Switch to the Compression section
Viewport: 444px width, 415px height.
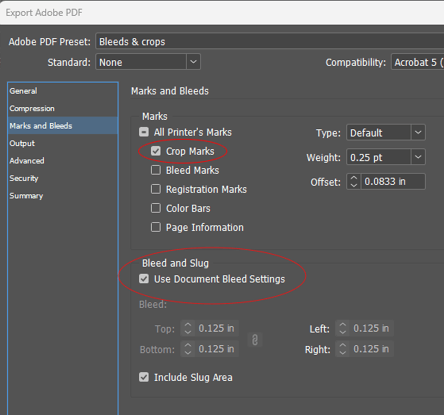click(32, 108)
